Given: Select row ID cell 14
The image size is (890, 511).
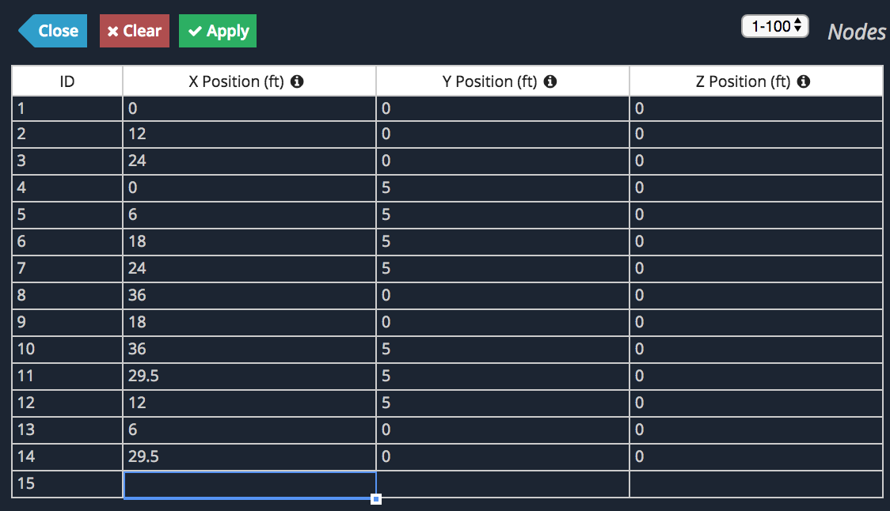Looking at the screenshot, I should pos(67,456).
